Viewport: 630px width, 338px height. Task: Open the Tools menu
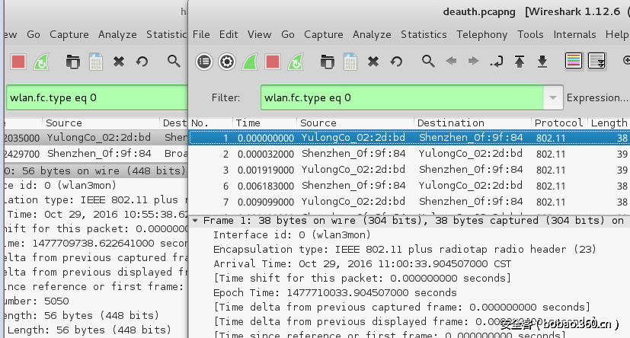coord(530,34)
